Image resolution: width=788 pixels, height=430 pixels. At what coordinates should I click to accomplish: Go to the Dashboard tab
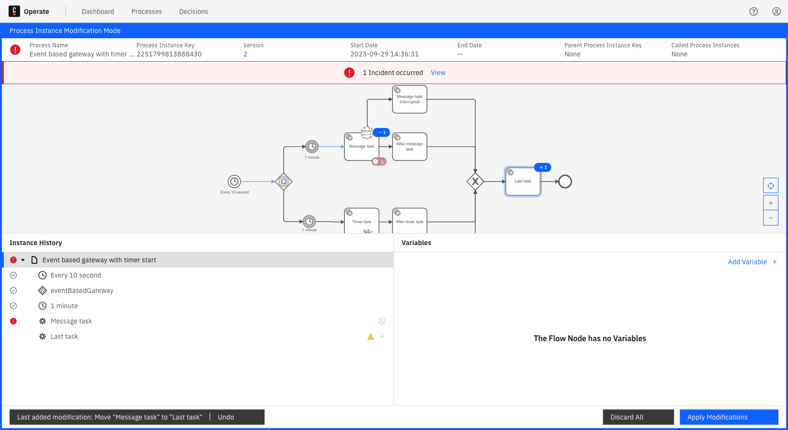click(98, 11)
